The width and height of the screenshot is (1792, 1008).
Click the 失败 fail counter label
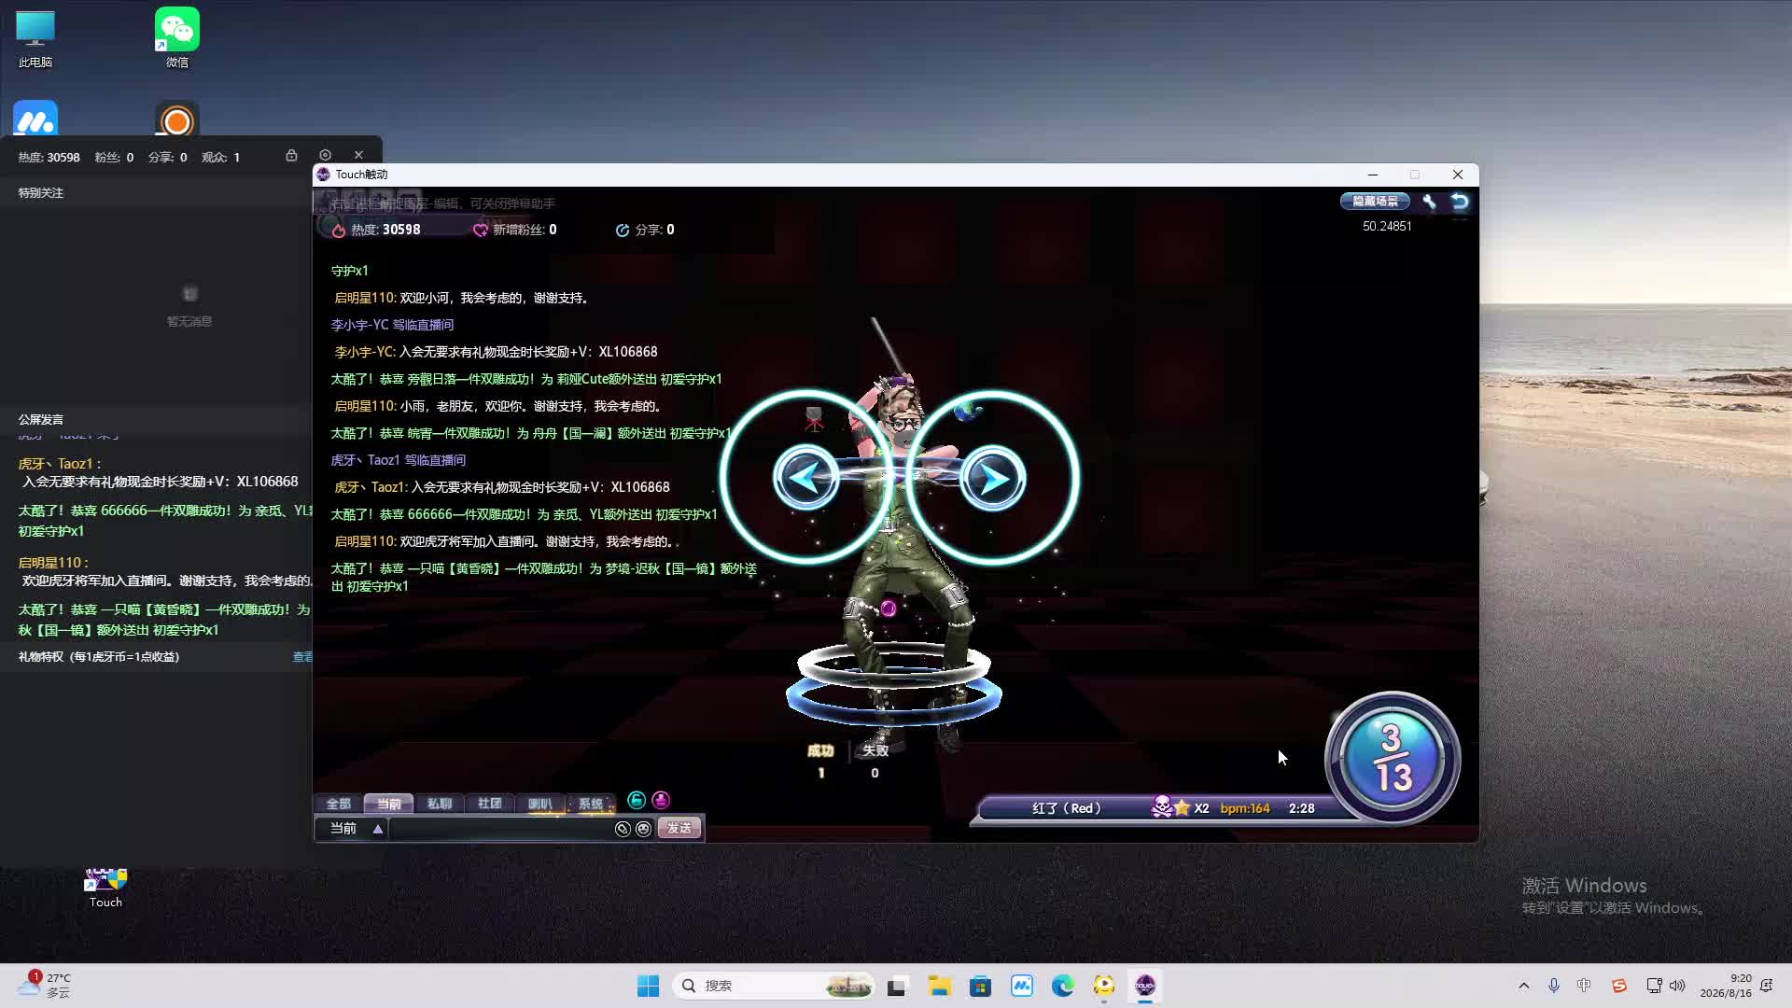[875, 750]
